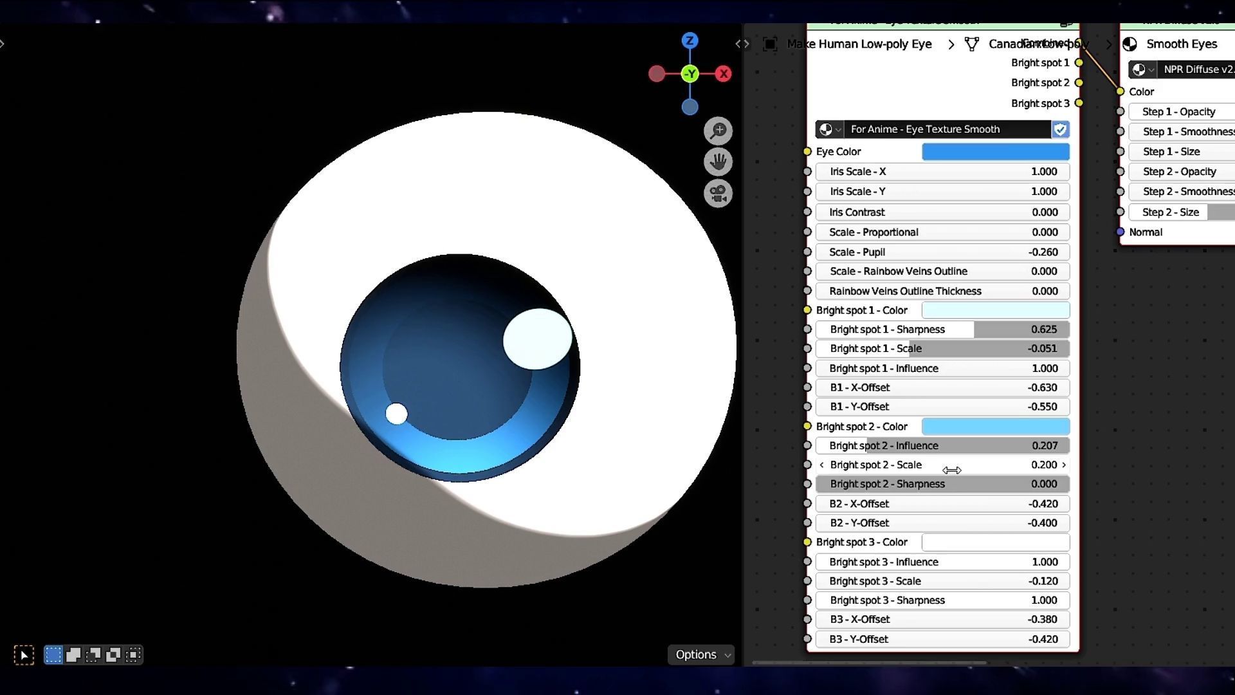Screen dimensions: 1235x695
Task: Click the green -Y axis gizmo
Action: (x=690, y=74)
